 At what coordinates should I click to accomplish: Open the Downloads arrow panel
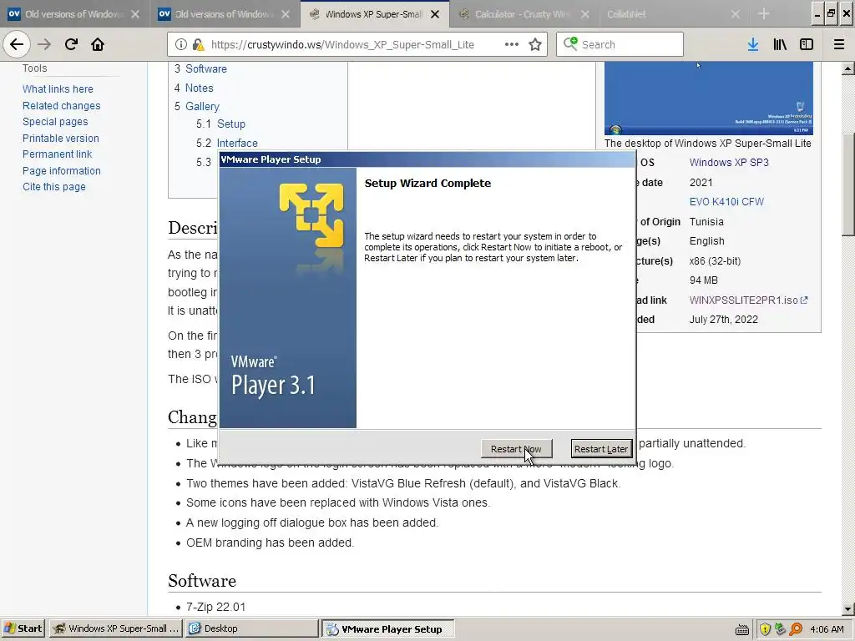[x=753, y=45]
